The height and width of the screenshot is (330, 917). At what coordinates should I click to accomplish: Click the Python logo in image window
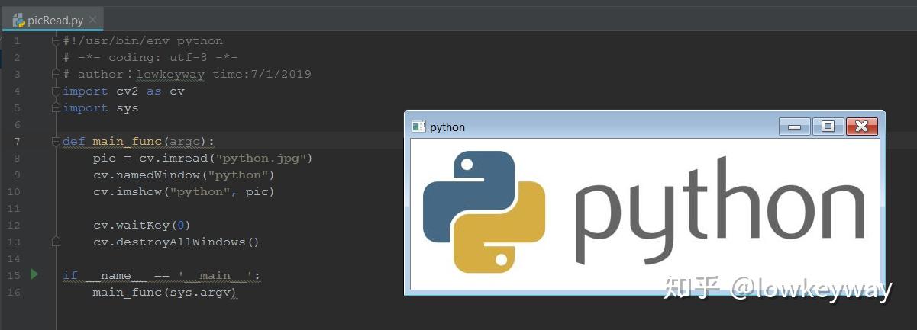484,211
